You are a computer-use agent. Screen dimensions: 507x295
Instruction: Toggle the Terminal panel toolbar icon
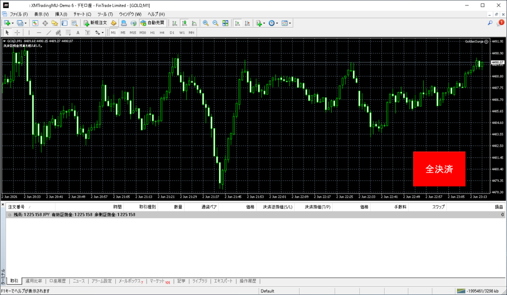coord(65,23)
